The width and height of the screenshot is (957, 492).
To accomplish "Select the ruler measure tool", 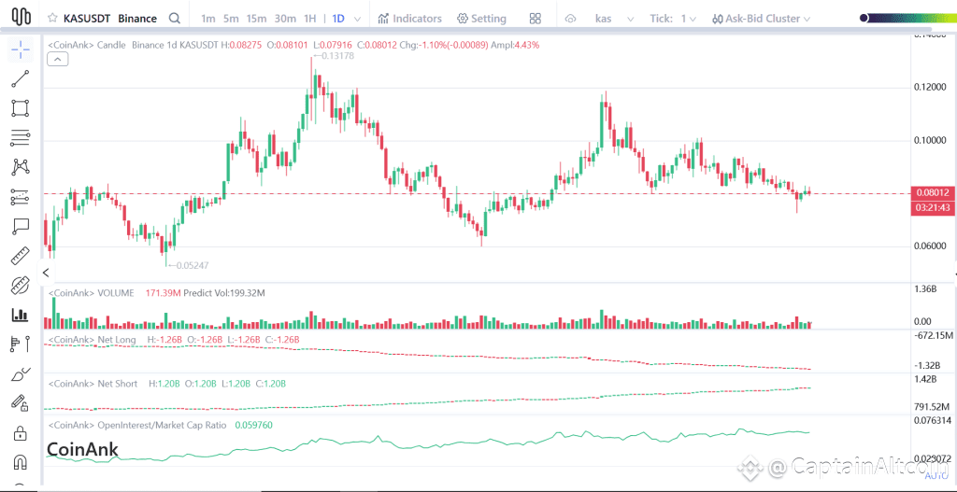I will point(21,256).
